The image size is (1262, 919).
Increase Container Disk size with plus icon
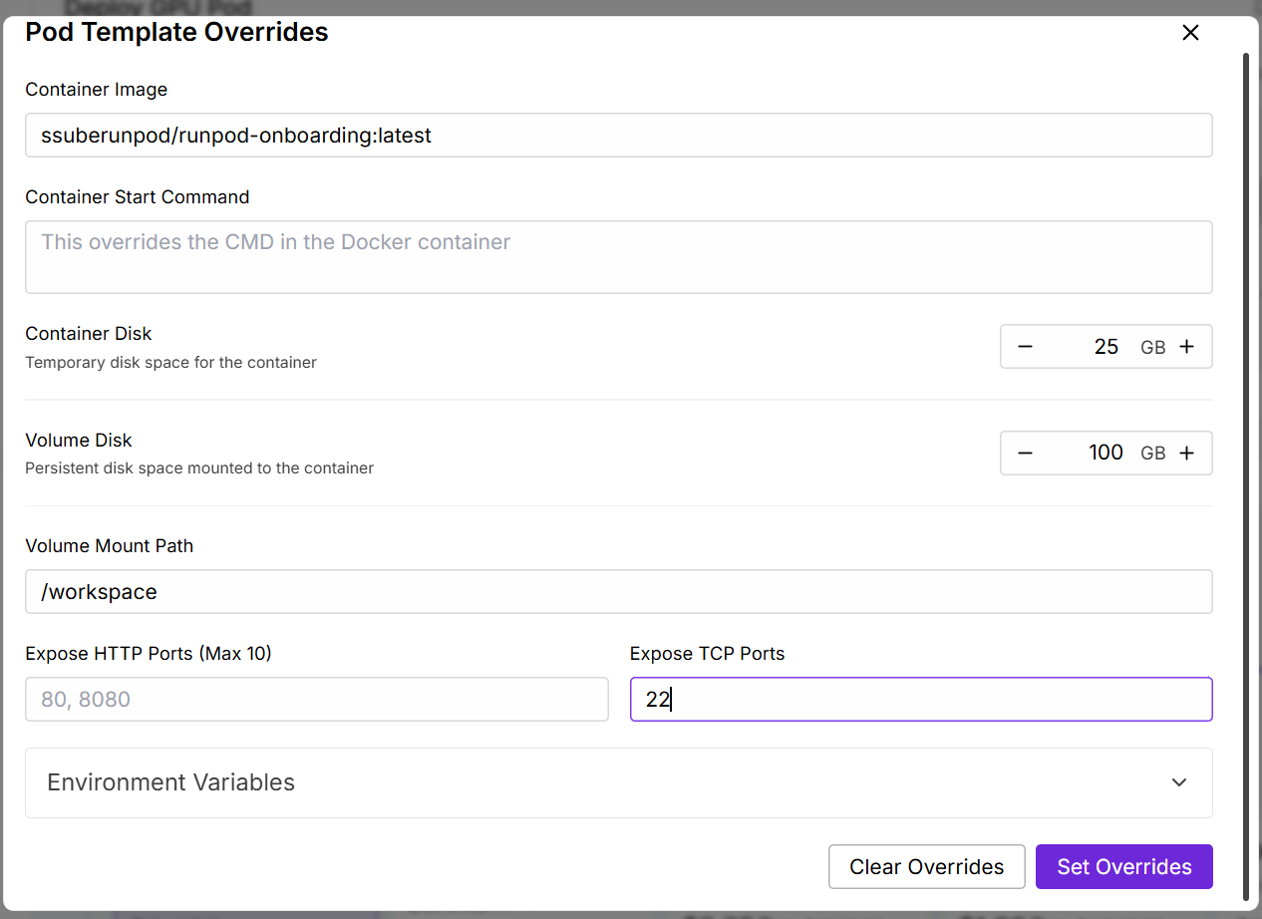tap(1186, 347)
